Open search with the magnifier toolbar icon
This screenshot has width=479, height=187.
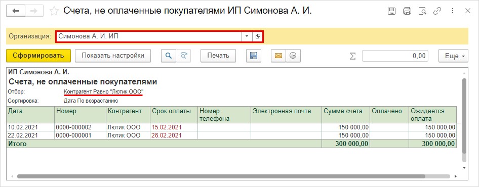tap(168, 56)
